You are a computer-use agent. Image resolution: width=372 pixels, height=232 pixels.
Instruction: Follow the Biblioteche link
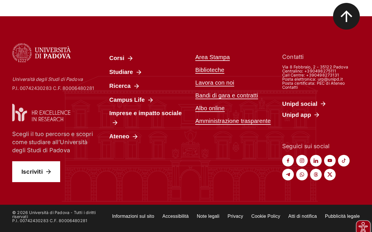click(210, 70)
